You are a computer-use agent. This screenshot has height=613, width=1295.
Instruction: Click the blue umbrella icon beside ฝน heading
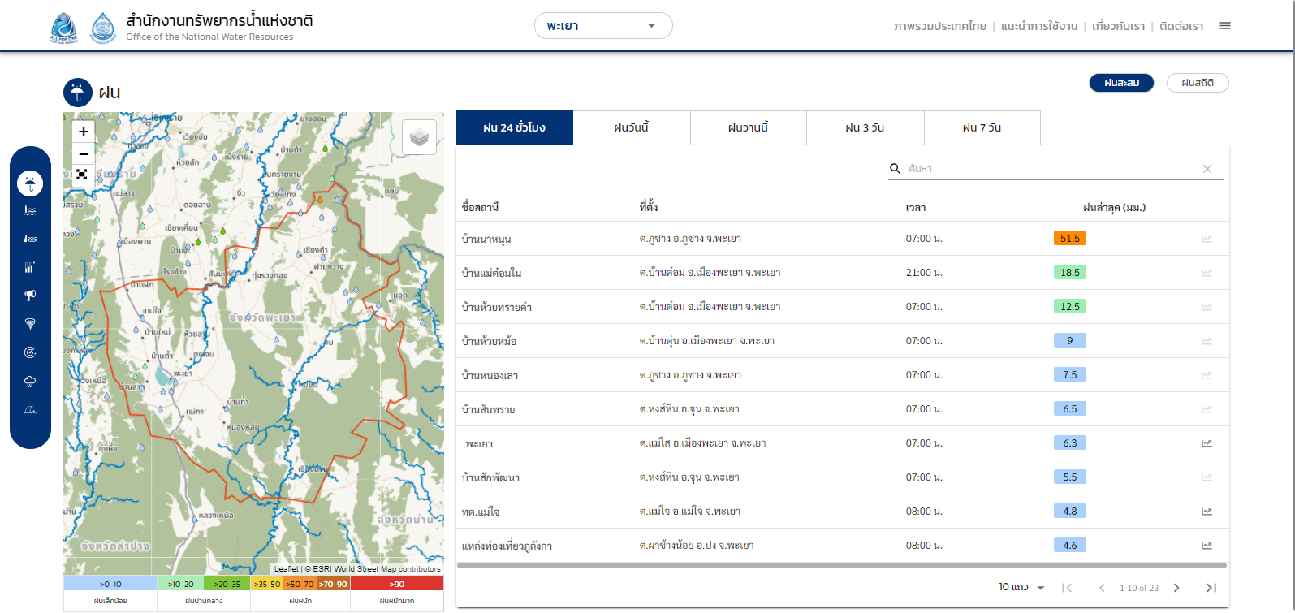(x=78, y=93)
